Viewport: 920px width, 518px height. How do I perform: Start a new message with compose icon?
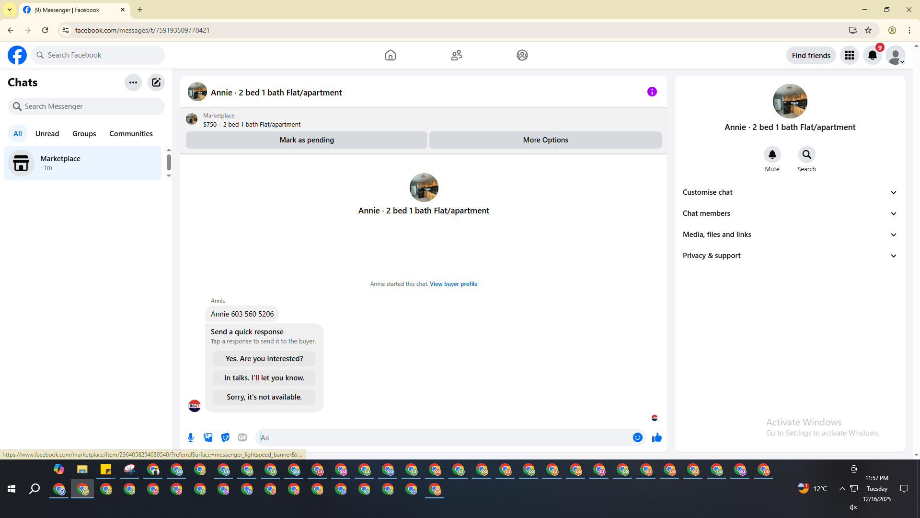(156, 82)
